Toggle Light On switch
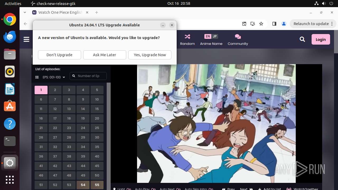338x190 pixels. pyautogui.click(x=122, y=189)
